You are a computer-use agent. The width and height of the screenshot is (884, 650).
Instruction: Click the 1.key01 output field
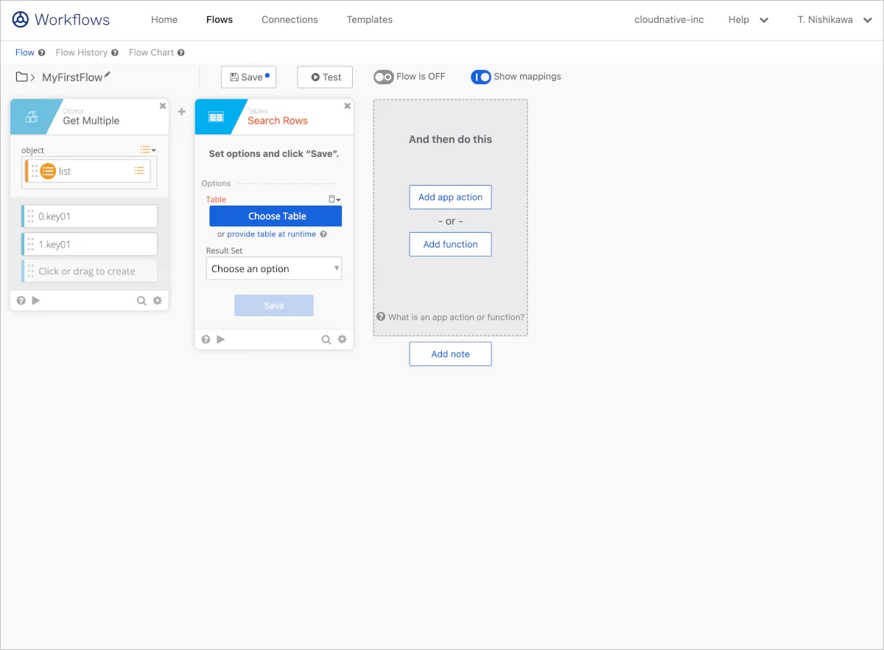tap(90, 244)
